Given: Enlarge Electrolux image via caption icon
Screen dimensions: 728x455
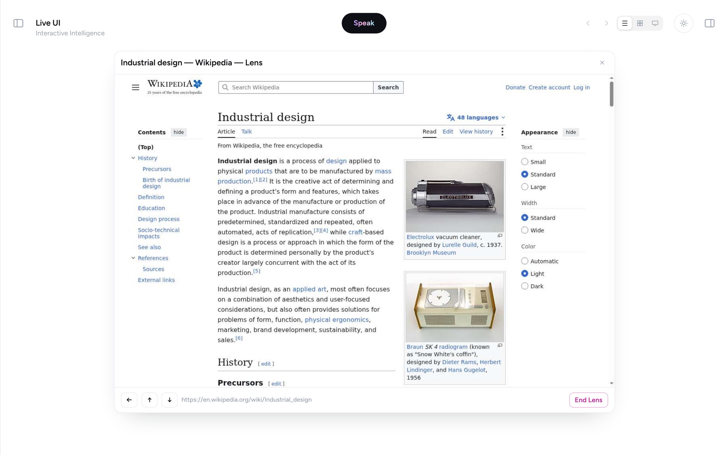Looking at the screenshot, I should pos(500,236).
